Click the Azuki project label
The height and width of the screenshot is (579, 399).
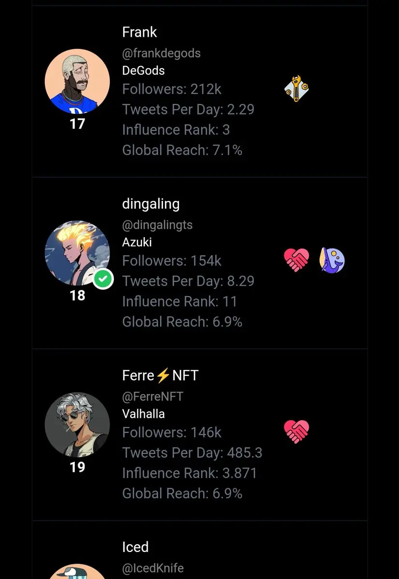click(x=137, y=242)
